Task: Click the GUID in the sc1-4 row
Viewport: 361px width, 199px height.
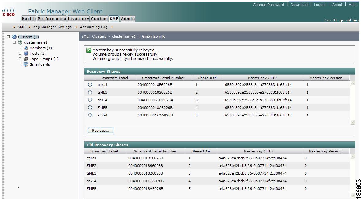Action: (258, 100)
